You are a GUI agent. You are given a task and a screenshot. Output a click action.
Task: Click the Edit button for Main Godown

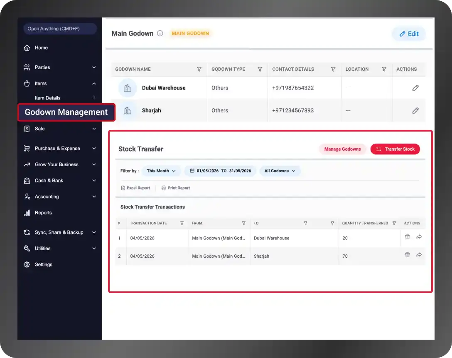[x=409, y=34]
